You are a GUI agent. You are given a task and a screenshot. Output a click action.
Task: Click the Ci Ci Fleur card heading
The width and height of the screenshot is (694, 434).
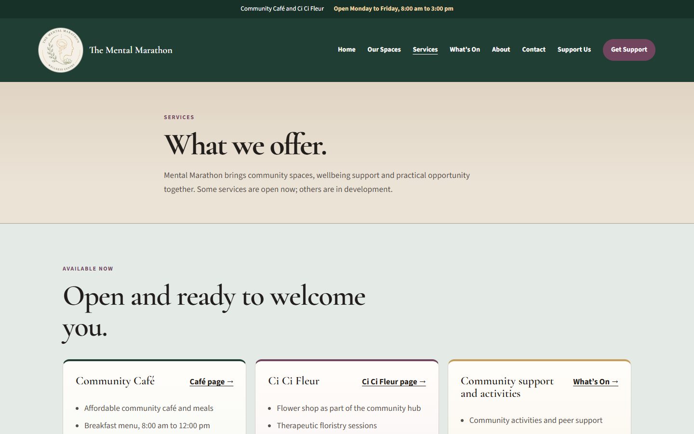coord(294,381)
